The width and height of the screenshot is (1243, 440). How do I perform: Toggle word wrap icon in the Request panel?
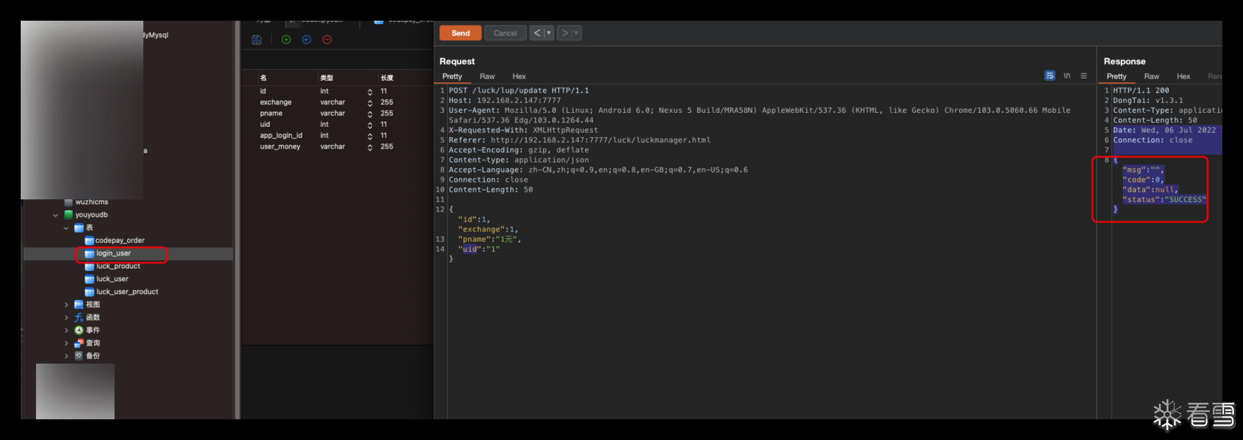(x=1049, y=76)
